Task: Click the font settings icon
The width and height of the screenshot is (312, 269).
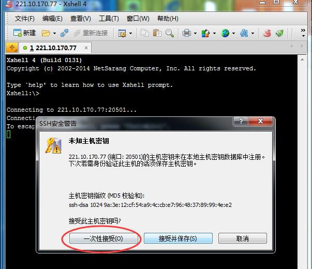Action: click(244, 33)
